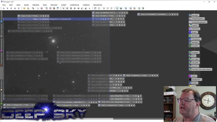
Task: Open the File Explorer side tab
Action: pos(1,85)
